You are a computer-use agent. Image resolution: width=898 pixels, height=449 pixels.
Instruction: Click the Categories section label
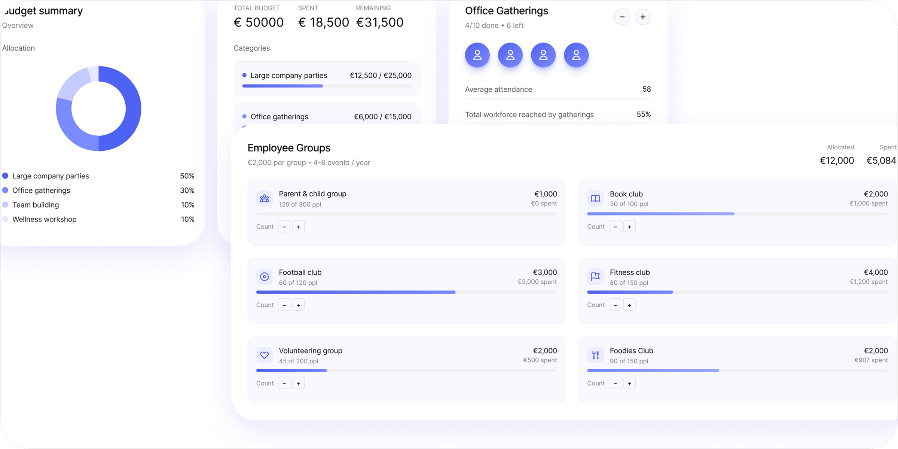(252, 48)
